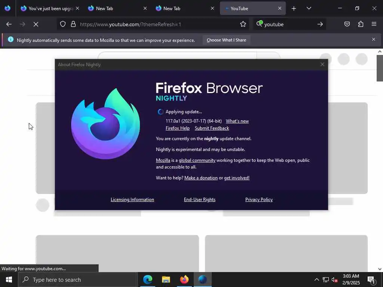
Task: Click the Firefox View icon in tab strip
Action: pyautogui.click(x=7, y=8)
